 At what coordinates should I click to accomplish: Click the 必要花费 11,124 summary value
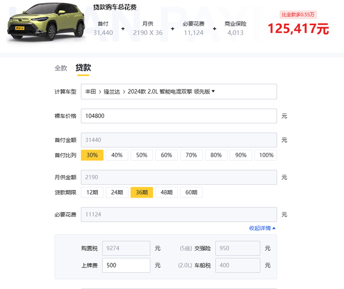pos(193,33)
